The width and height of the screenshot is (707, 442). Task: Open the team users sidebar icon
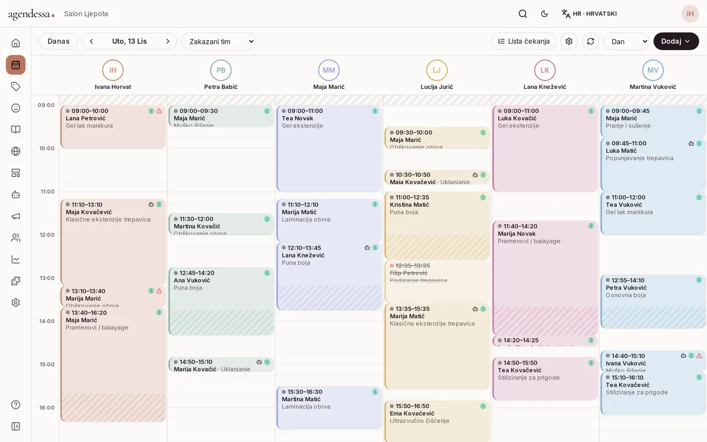point(15,238)
